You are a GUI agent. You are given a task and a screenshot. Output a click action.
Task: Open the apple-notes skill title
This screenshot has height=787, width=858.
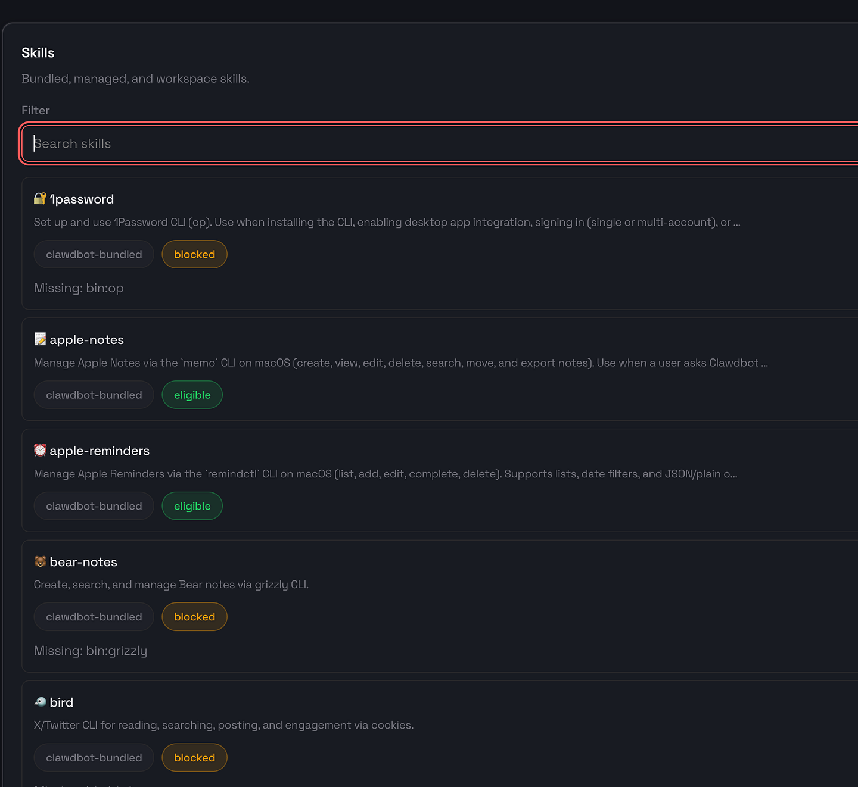pyautogui.click(x=87, y=340)
